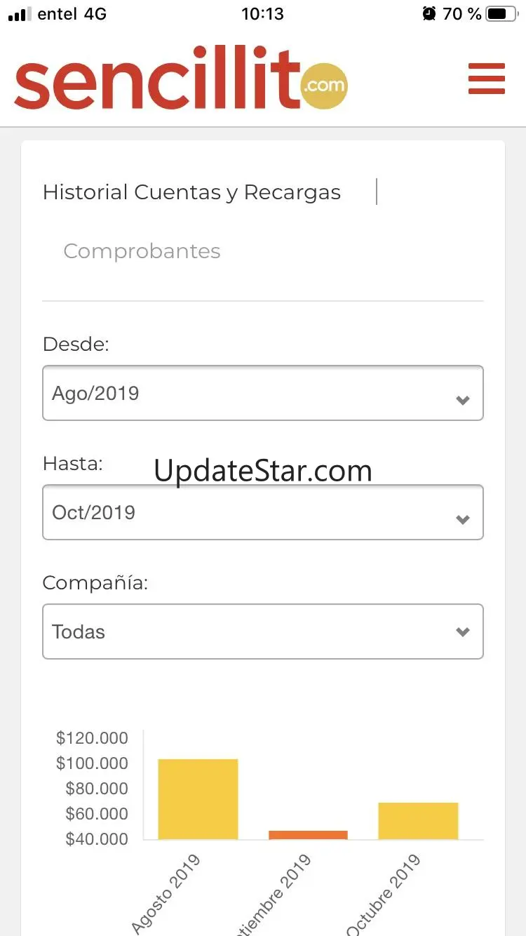
Task: Open the Hasta dropdown showing Oct/2019
Action: click(263, 512)
